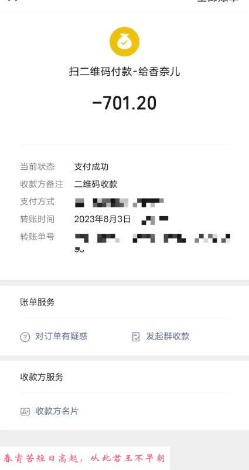Click the blurred 支付方式 payment method value
The width and height of the screenshot is (249, 470).
pos(119,203)
